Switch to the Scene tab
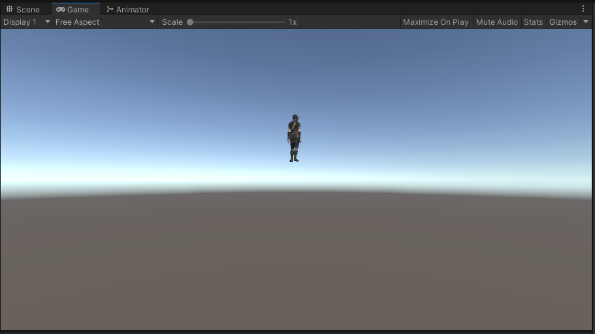Image resolution: width=595 pixels, height=334 pixels. [x=23, y=9]
